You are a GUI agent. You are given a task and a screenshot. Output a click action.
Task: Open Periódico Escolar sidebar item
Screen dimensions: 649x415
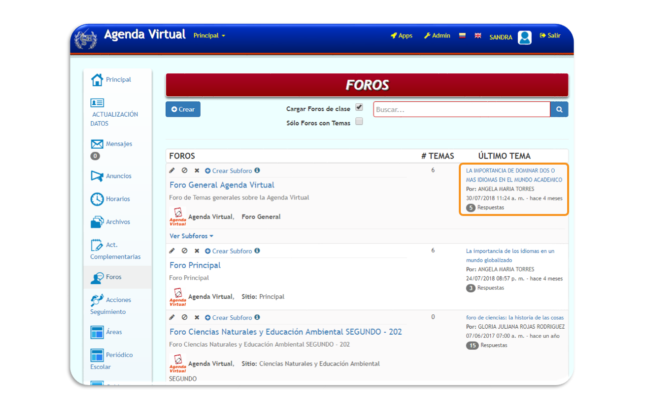point(111,361)
